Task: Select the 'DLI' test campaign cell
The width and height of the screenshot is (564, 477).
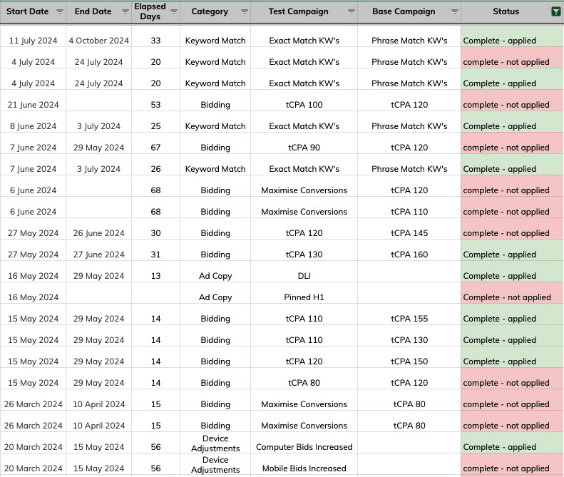Action: point(304,276)
